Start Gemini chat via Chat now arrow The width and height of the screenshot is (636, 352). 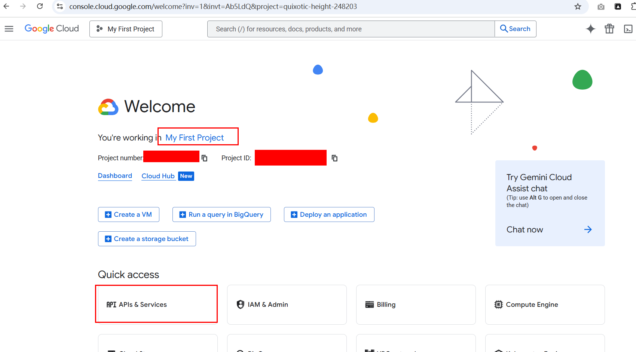pyautogui.click(x=588, y=229)
